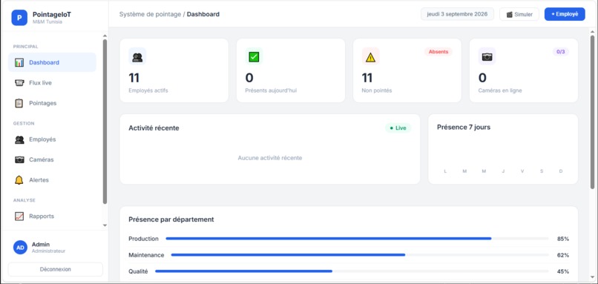Click the S day label in chart
This screenshot has height=284, width=598.
542,171
